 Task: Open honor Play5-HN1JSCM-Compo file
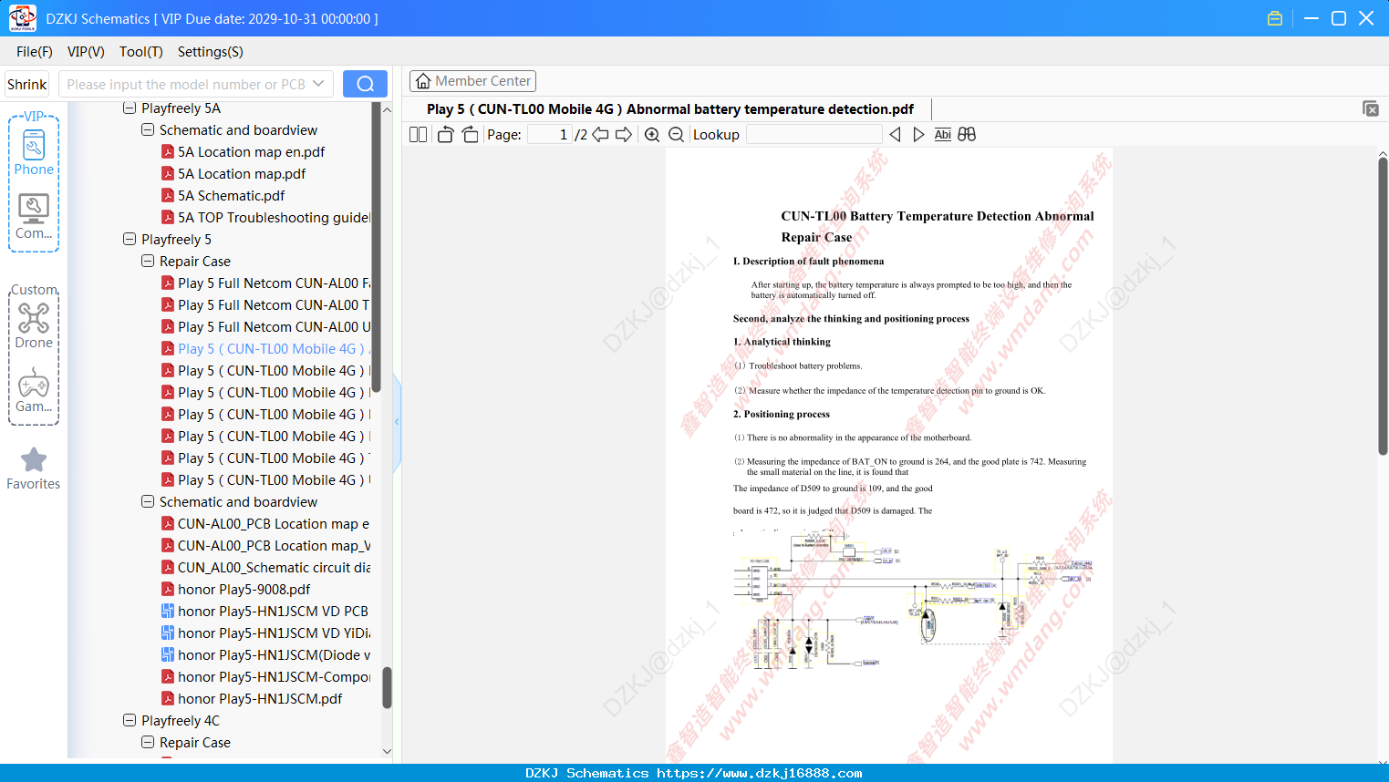pyautogui.click(x=274, y=676)
